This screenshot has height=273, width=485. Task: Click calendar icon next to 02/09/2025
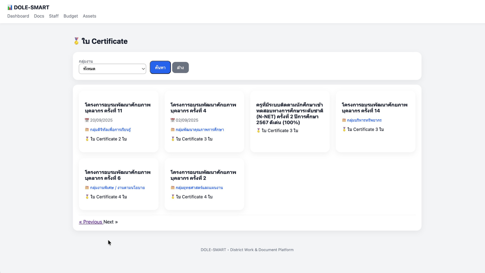click(173, 120)
